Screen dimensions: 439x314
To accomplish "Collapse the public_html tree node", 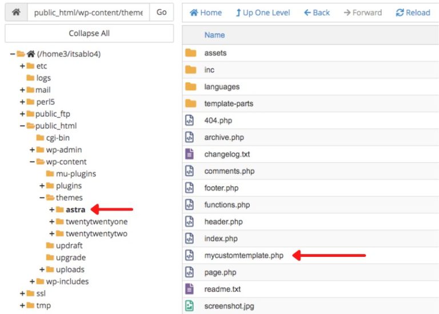I will (22, 126).
